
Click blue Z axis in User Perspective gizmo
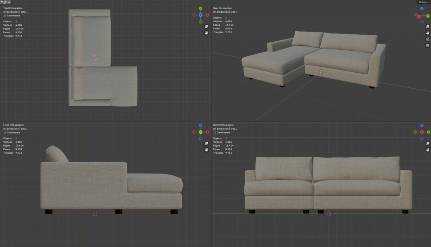[422, 9]
